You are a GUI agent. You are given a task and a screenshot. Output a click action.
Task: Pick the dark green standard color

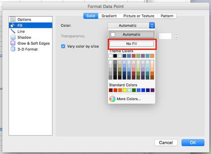tap(134, 90)
